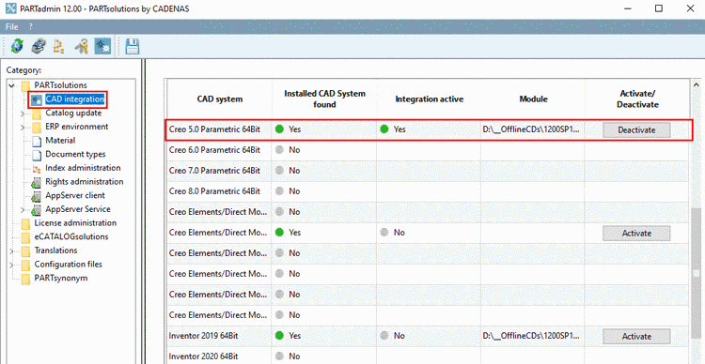Collapse the PARTsolutions tree node
Viewport: 705px width, 364px height.
(11, 84)
